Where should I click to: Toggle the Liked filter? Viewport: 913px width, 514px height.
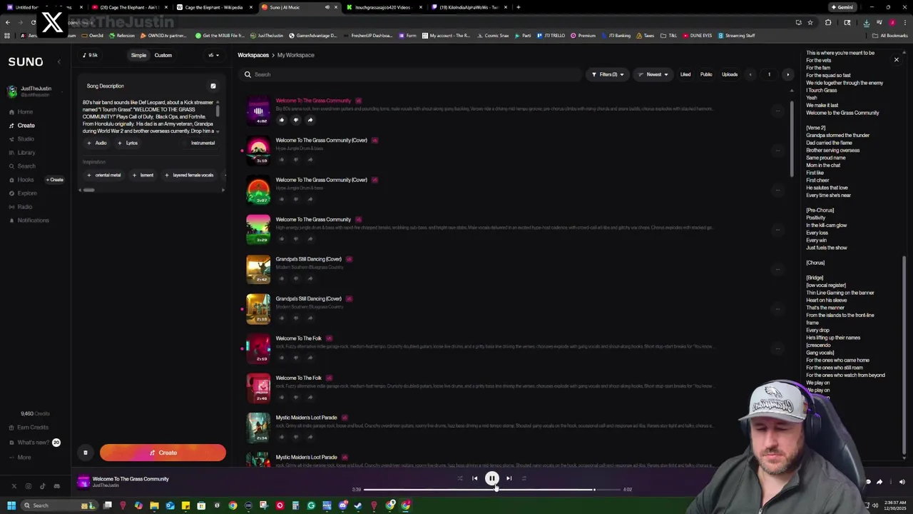tap(685, 74)
